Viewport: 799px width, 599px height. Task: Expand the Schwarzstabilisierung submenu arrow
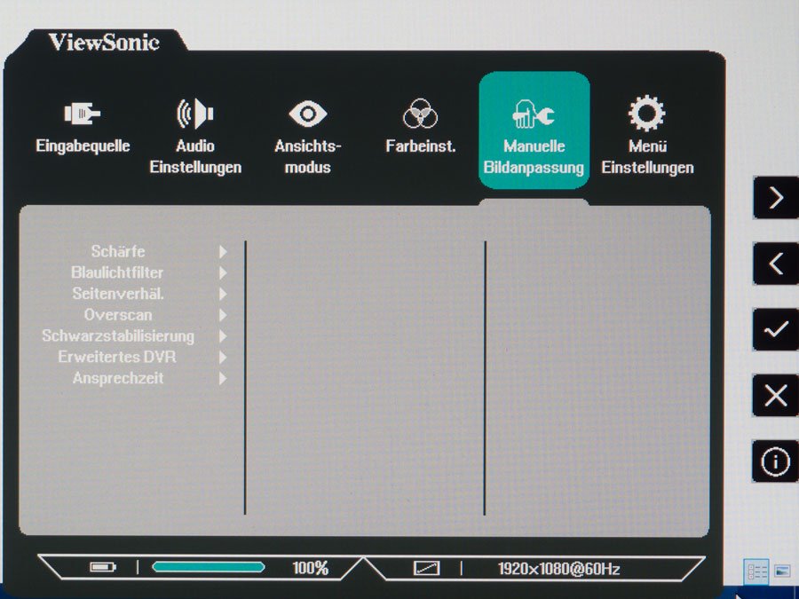(x=223, y=336)
